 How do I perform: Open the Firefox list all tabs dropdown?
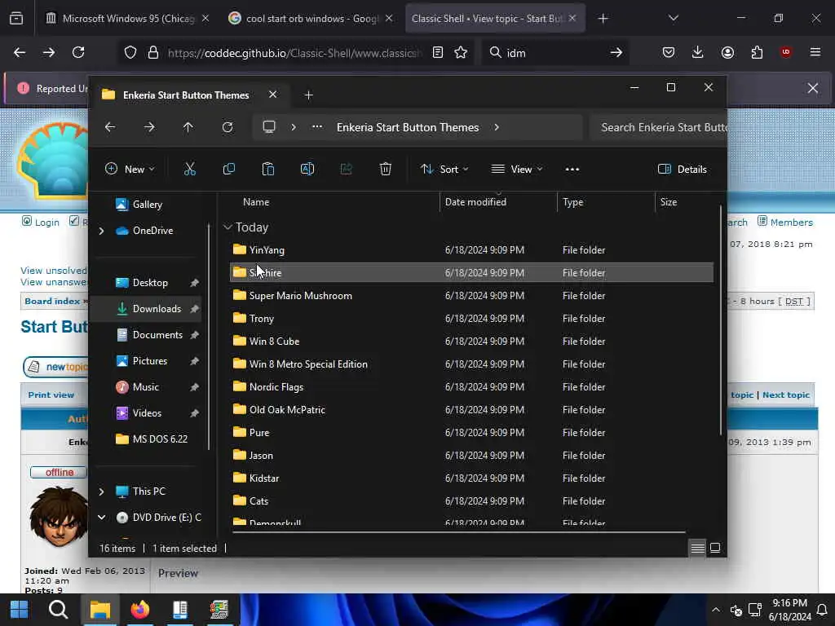coord(673,18)
